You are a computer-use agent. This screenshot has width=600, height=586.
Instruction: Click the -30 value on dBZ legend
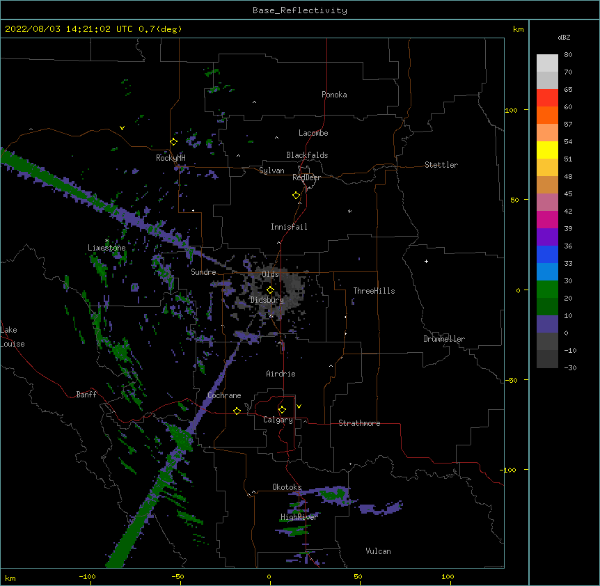point(570,368)
